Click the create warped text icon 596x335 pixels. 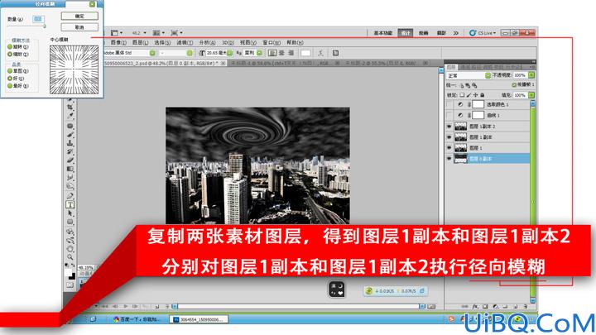[320, 53]
